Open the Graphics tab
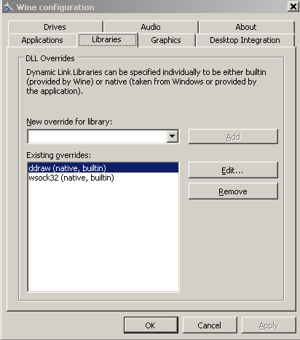The width and height of the screenshot is (300, 340). tap(166, 40)
